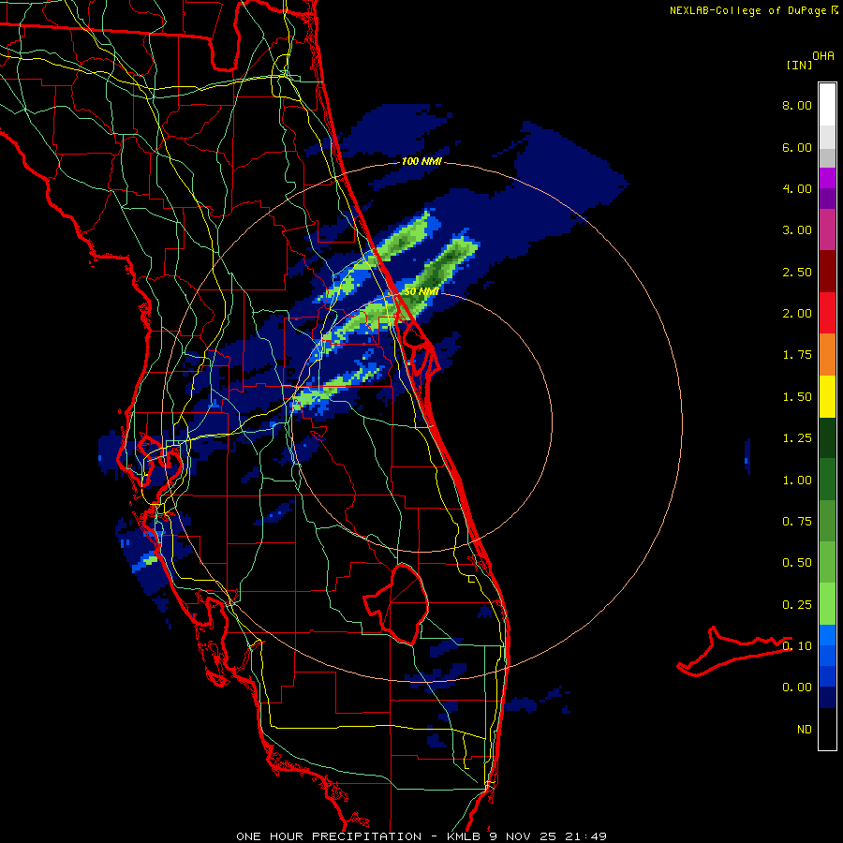843x843 pixels.
Task: Select the dark red swatch beside 2.50
Action: pos(827,272)
